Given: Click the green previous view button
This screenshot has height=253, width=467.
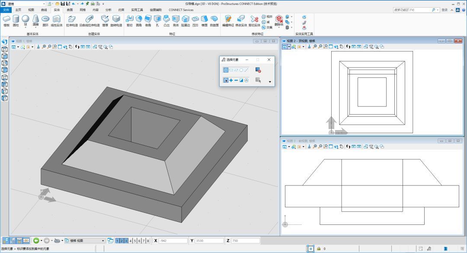Looking at the screenshot, I should (x=36, y=240).
